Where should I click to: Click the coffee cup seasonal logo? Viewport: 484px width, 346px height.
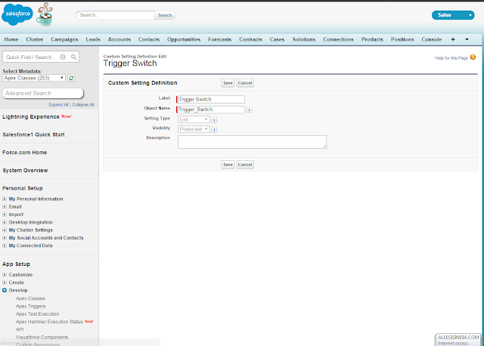tap(45, 14)
